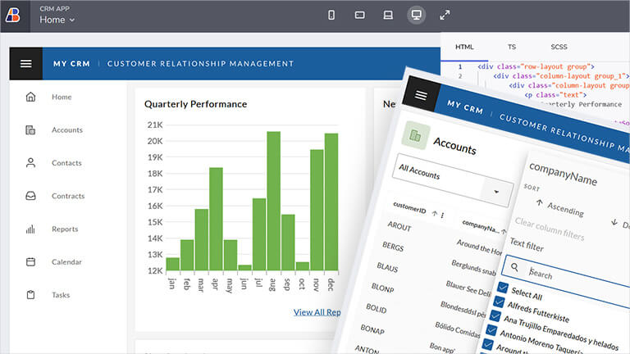Sort companyName column Ascending
The image size is (630, 354).
[559, 207]
